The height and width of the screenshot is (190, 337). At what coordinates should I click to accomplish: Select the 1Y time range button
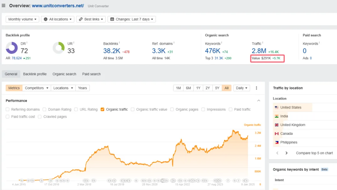(198, 88)
